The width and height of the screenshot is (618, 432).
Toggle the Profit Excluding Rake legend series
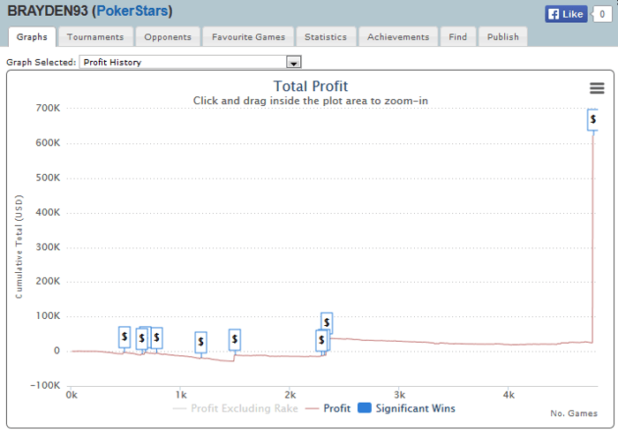(x=236, y=408)
